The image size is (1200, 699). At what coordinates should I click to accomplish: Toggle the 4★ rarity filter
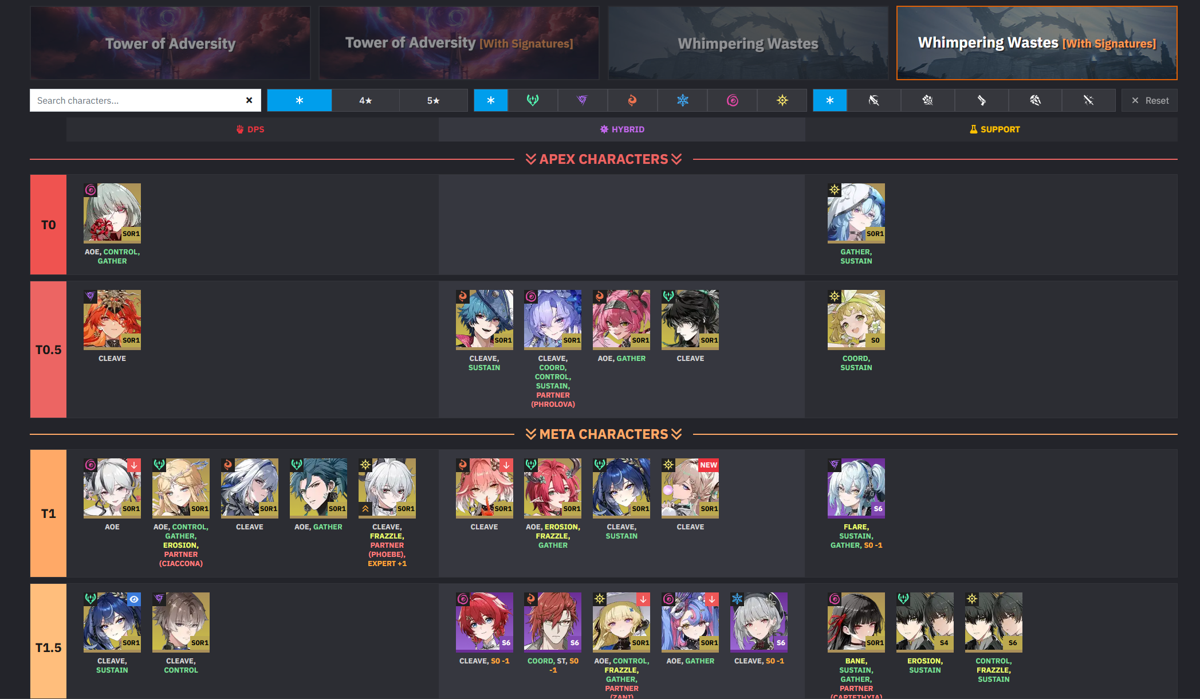click(365, 100)
